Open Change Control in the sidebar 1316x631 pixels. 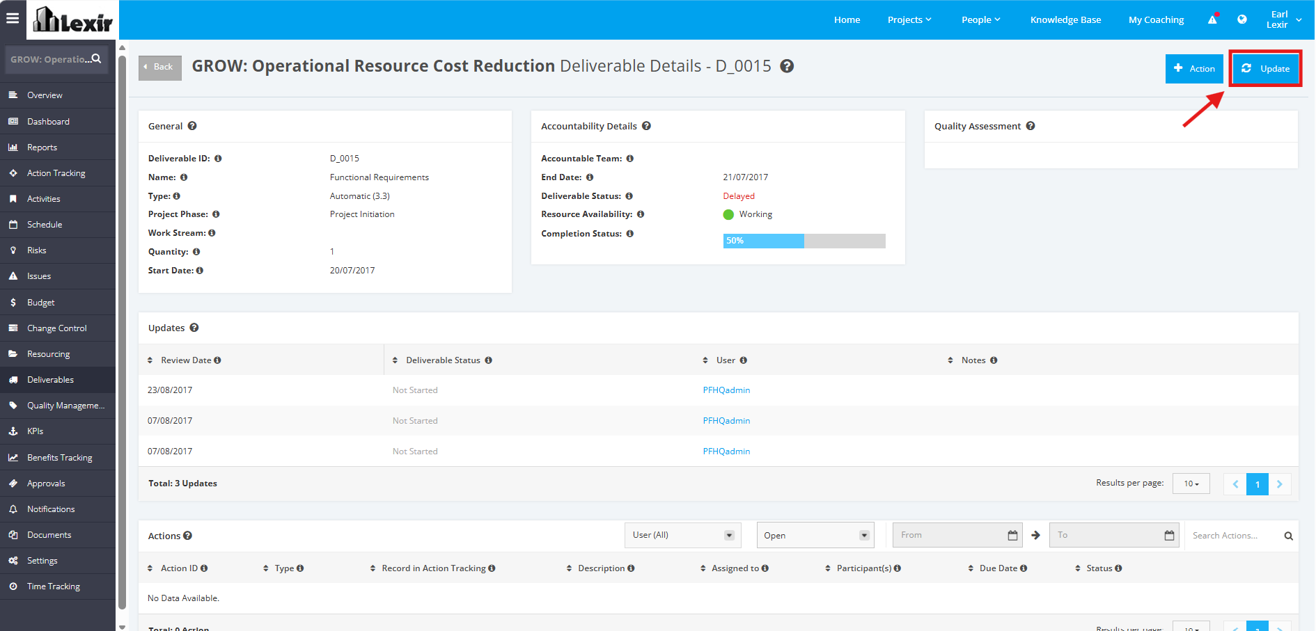pos(58,328)
